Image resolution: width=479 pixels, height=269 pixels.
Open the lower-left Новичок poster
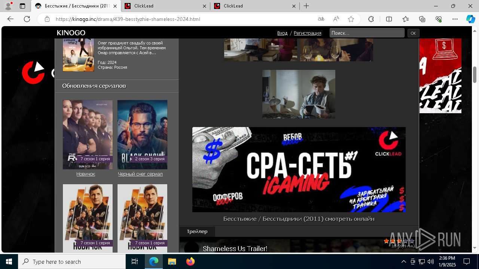click(x=88, y=218)
